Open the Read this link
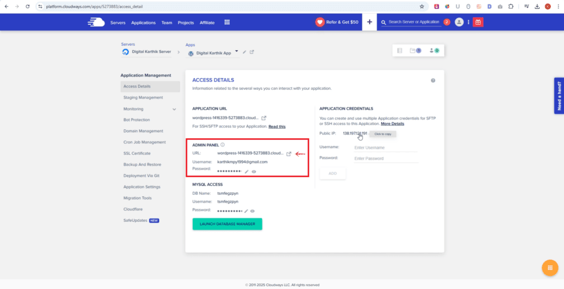The width and height of the screenshot is (564, 289). click(277, 127)
